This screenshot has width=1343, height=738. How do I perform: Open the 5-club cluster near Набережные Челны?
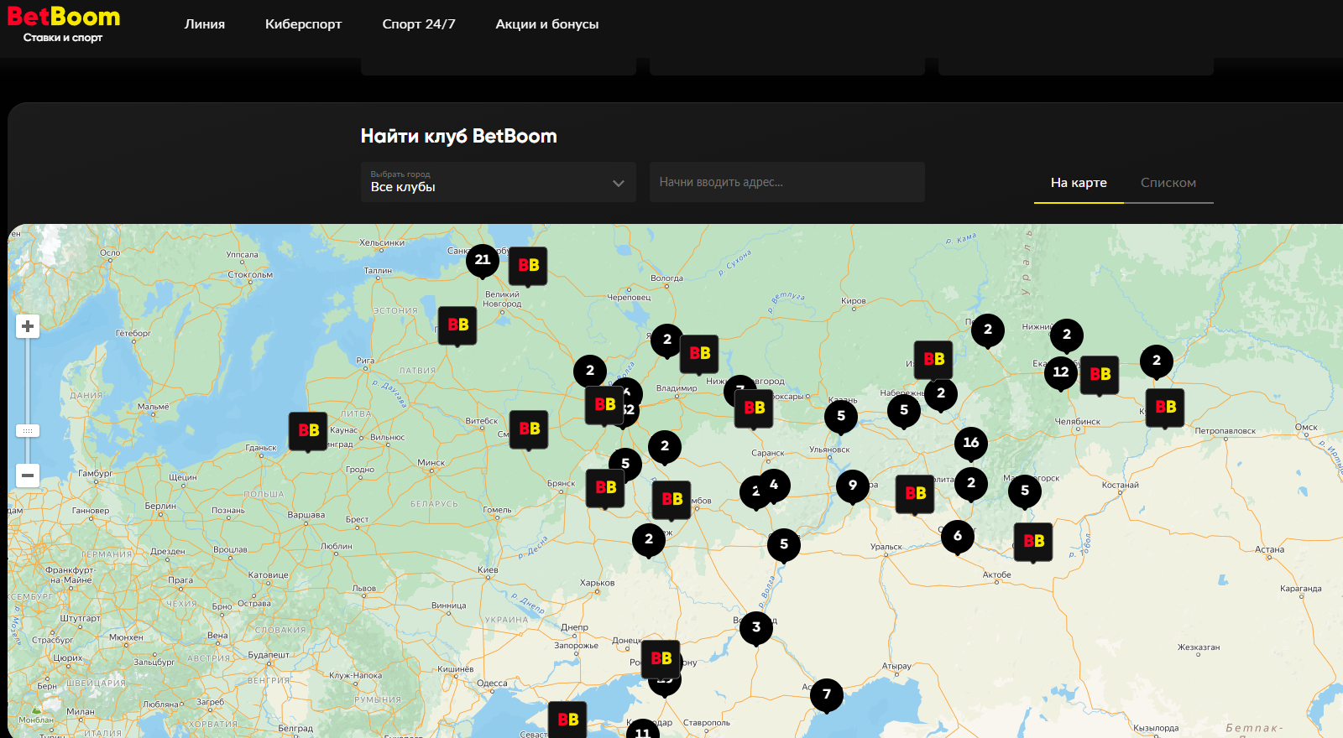[x=904, y=410]
